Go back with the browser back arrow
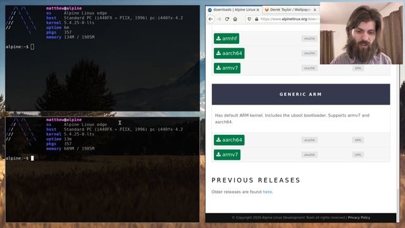The height and width of the screenshot is (228, 405). [x=211, y=19]
